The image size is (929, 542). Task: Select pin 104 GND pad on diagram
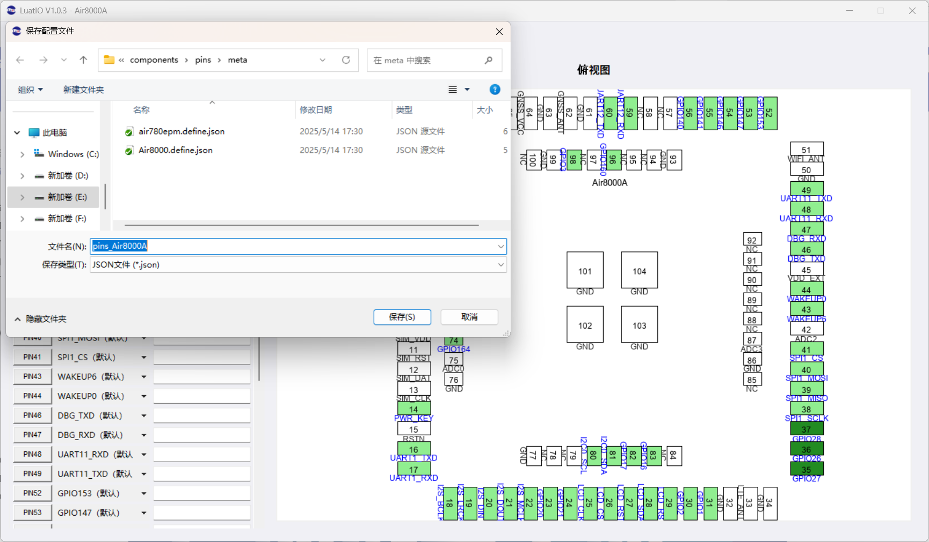pyautogui.click(x=639, y=270)
